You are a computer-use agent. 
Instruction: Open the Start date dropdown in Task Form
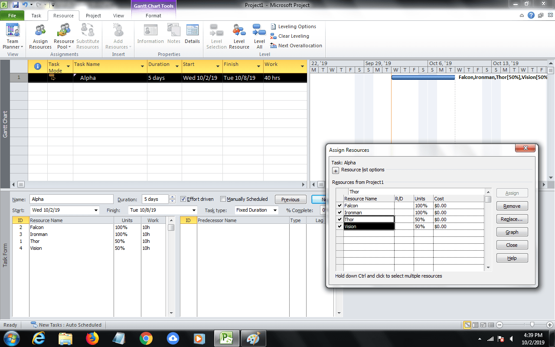point(96,210)
